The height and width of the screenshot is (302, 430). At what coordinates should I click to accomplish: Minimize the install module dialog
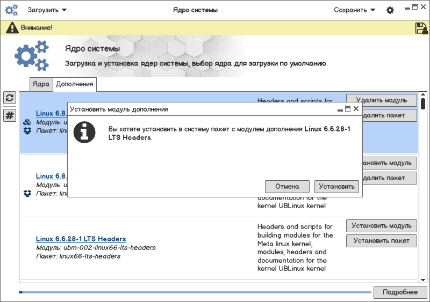click(340, 110)
